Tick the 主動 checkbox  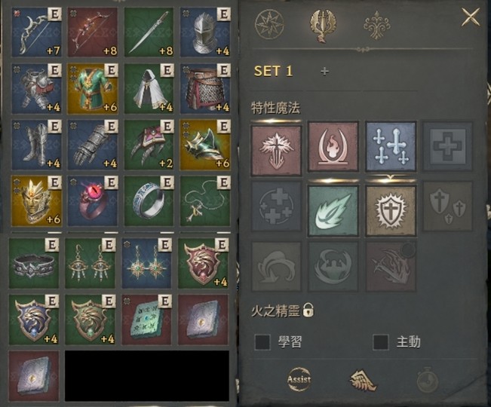pyautogui.click(x=381, y=341)
